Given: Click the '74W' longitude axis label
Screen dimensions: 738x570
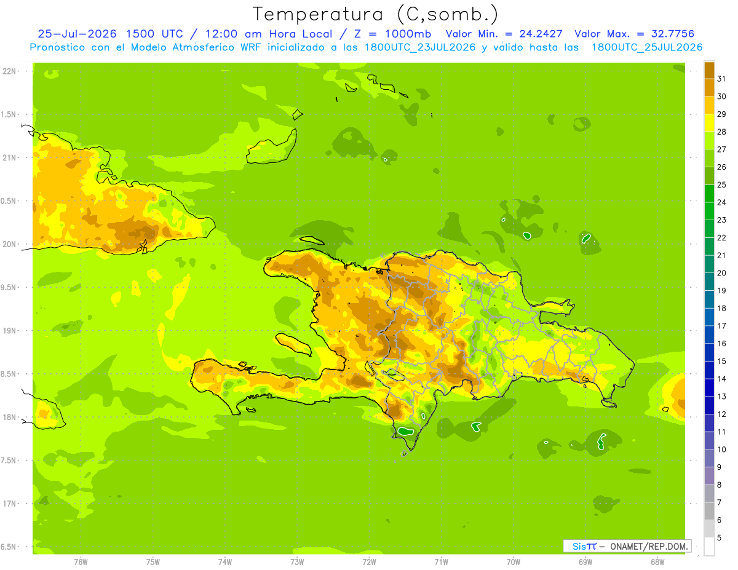Looking at the screenshot, I should tap(225, 562).
